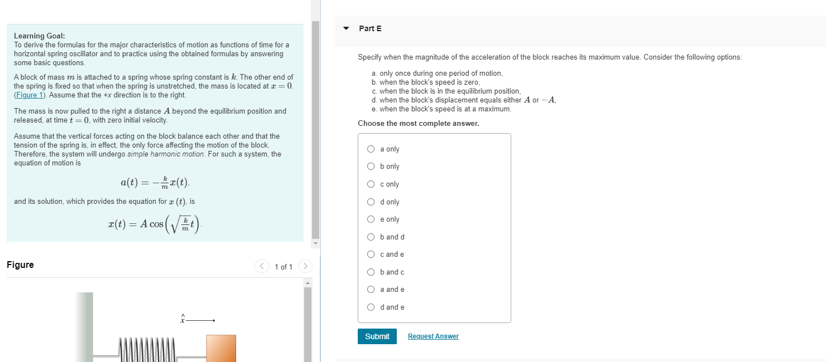Choose the 'c and e' option
Image resolution: width=826 pixels, height=362 pixels.
pos(371,254)
